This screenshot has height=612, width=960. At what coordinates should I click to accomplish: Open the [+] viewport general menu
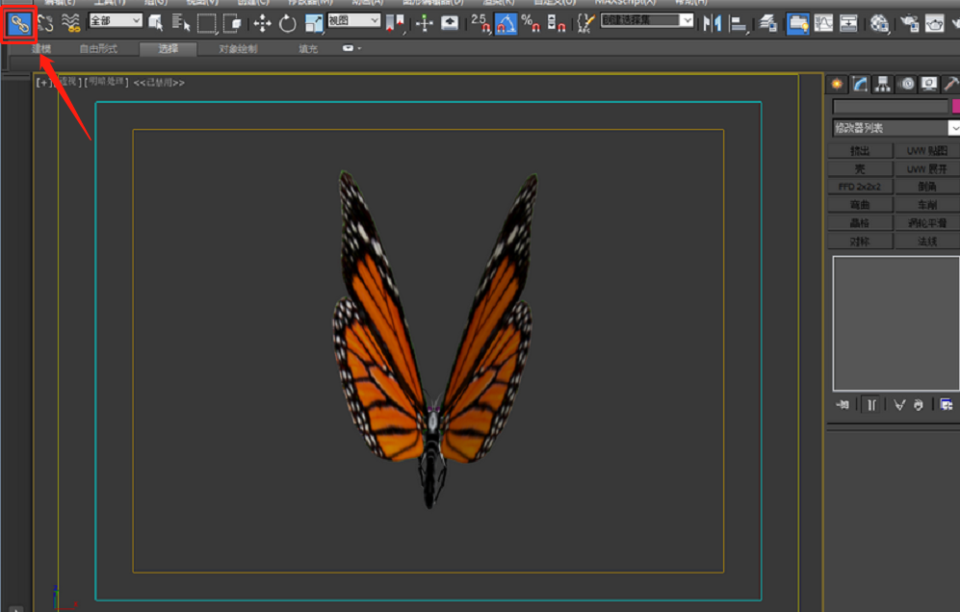point(44,82)
